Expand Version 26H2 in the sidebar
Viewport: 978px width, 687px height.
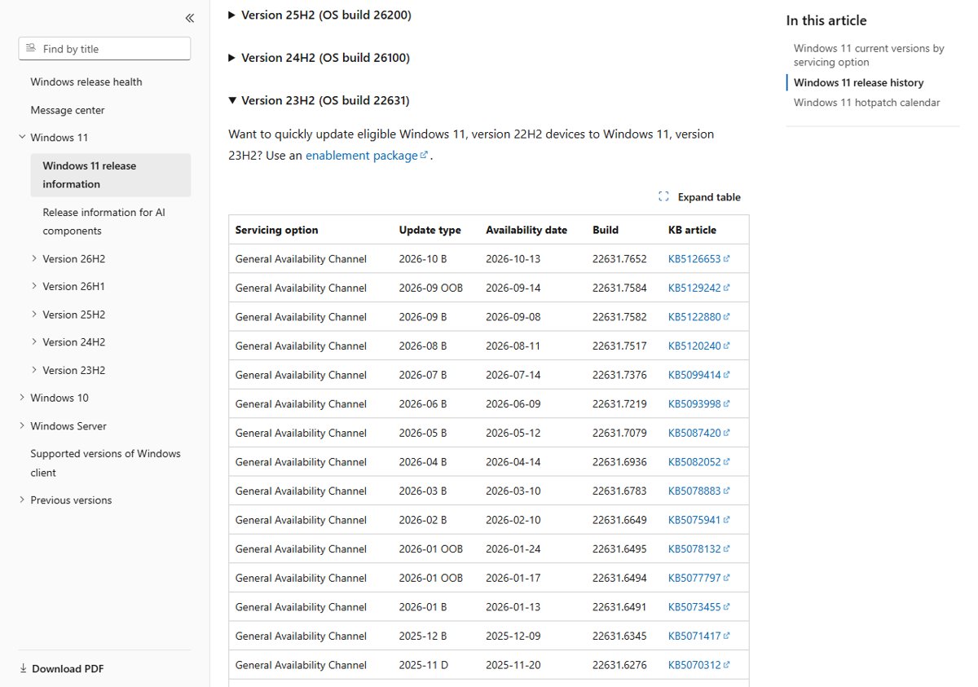(x=34, y=258)
